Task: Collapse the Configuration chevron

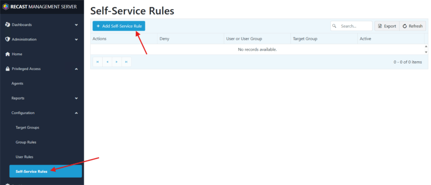Action: [76, 113]
